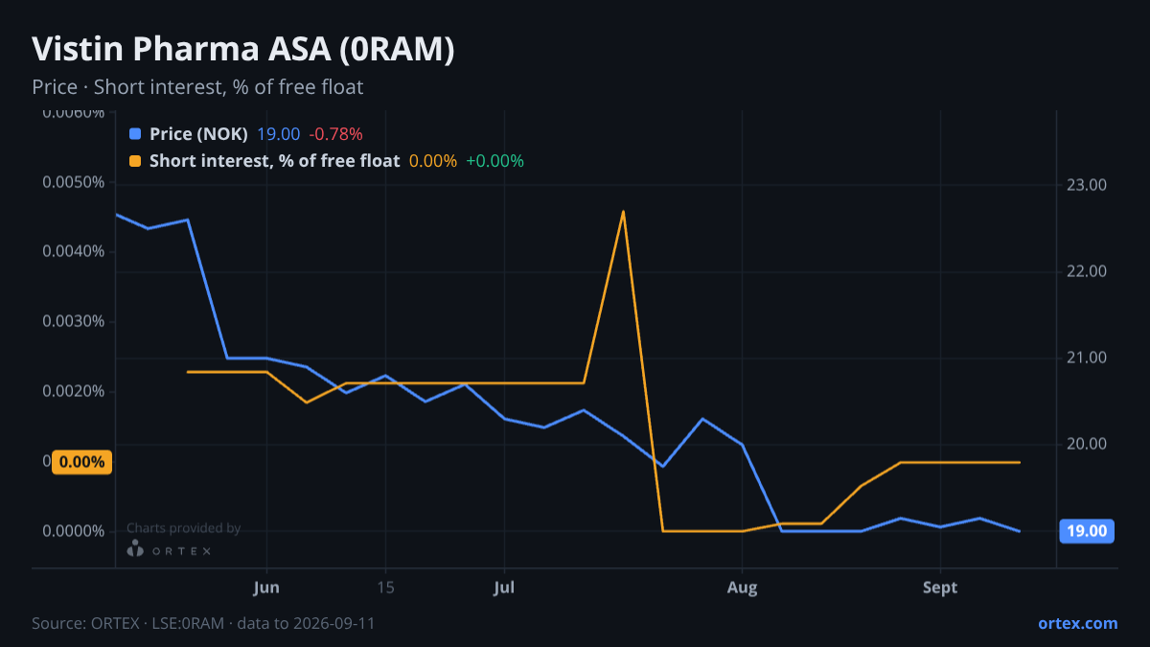Screen dimensions: 1150x647
Task: Click the 0.0050% left axis label
Action: (73, 182)
